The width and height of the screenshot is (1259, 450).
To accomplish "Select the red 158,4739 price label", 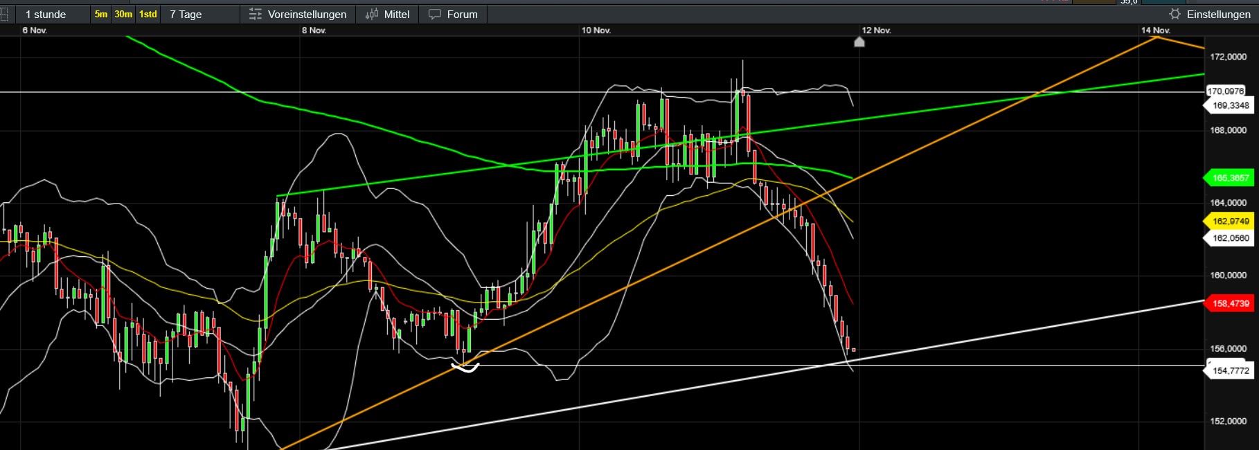I will coord(1230,303).
